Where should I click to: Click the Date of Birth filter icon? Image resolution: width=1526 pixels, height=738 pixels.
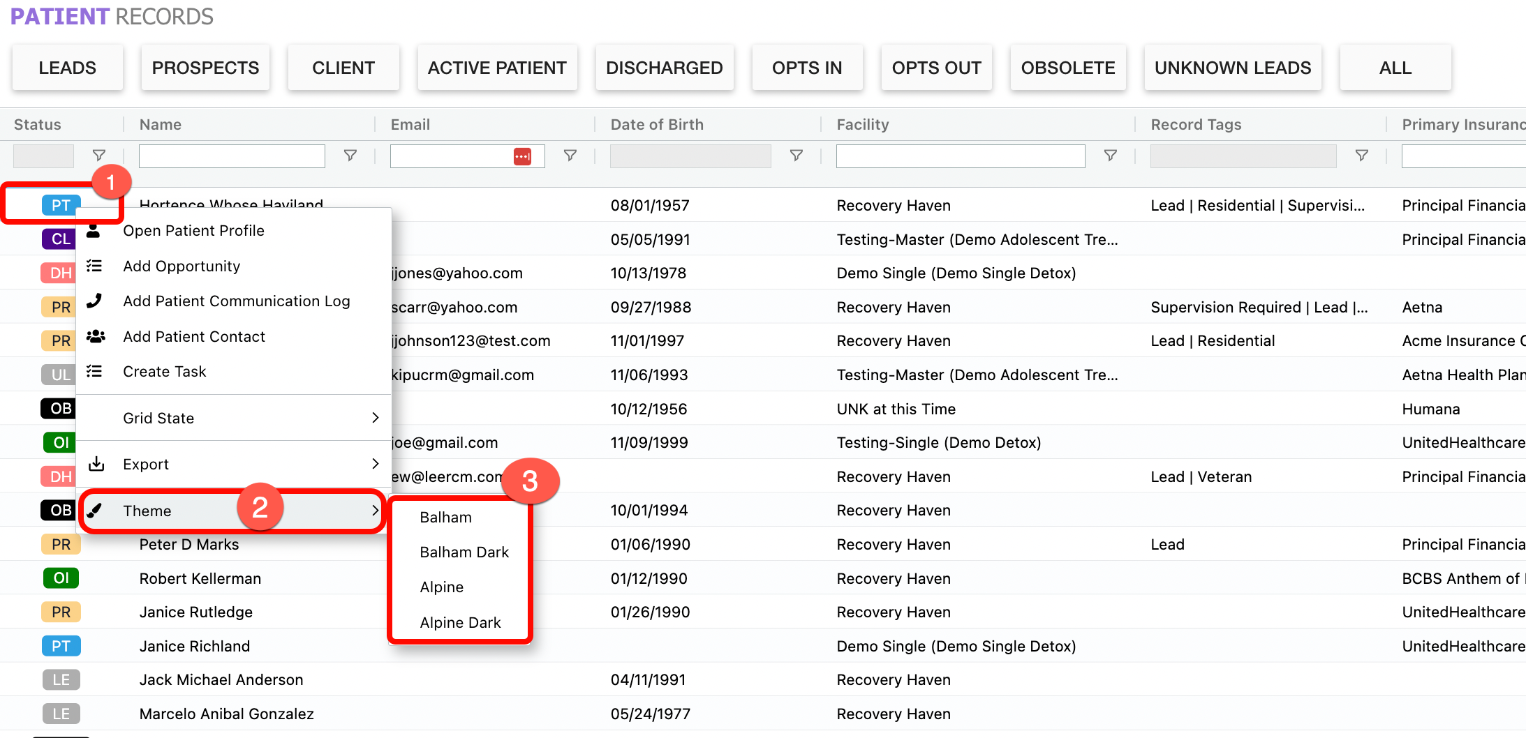pos(796,156)
